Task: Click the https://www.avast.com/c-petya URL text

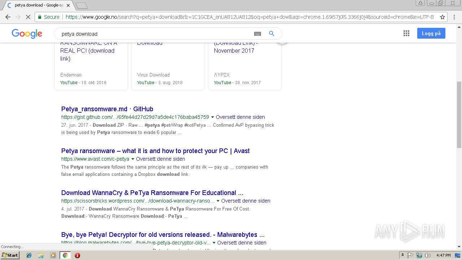Action: tap(95, 159)
